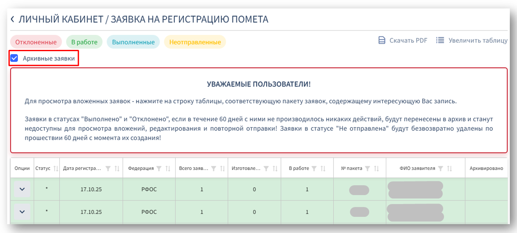Sort by ФИО заявителя column

[449, 168]
